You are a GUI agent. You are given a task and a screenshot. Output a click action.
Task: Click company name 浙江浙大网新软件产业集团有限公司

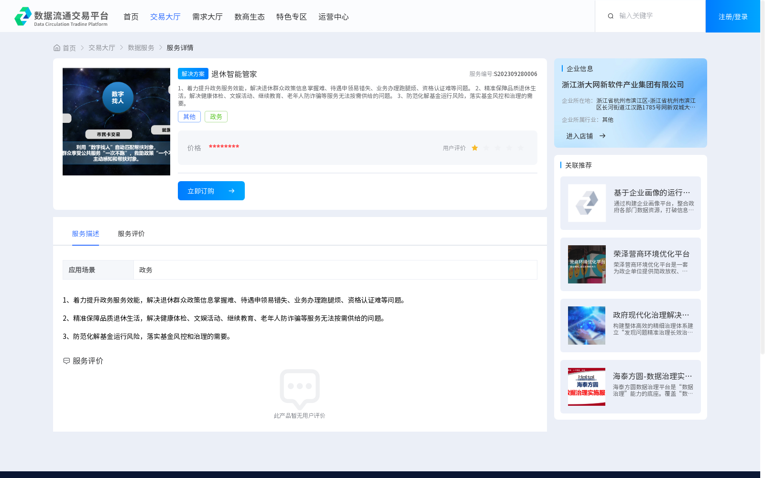point(623,85)
